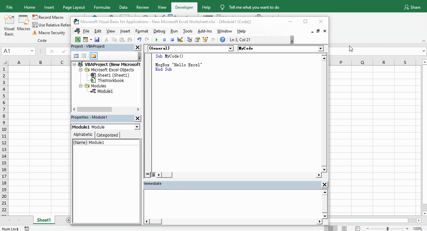This screenshot has width=427, height=231.
Task: Click the Find binoculars icon in VBA toolbar
Action: click(x=129, y=40)
